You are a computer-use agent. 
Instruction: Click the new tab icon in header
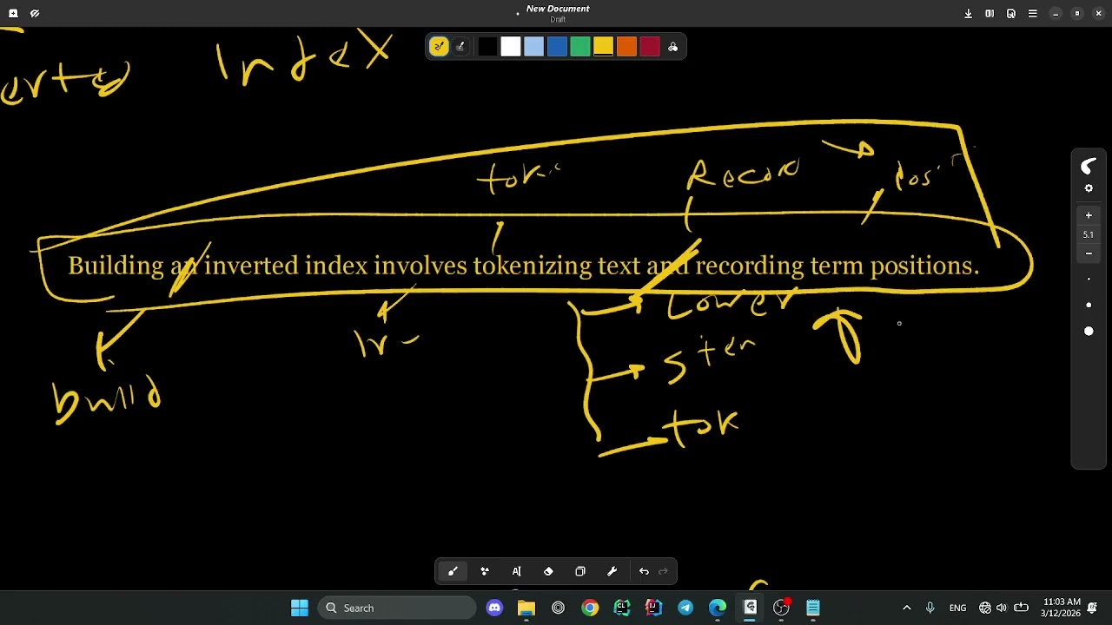coord(13,13)
